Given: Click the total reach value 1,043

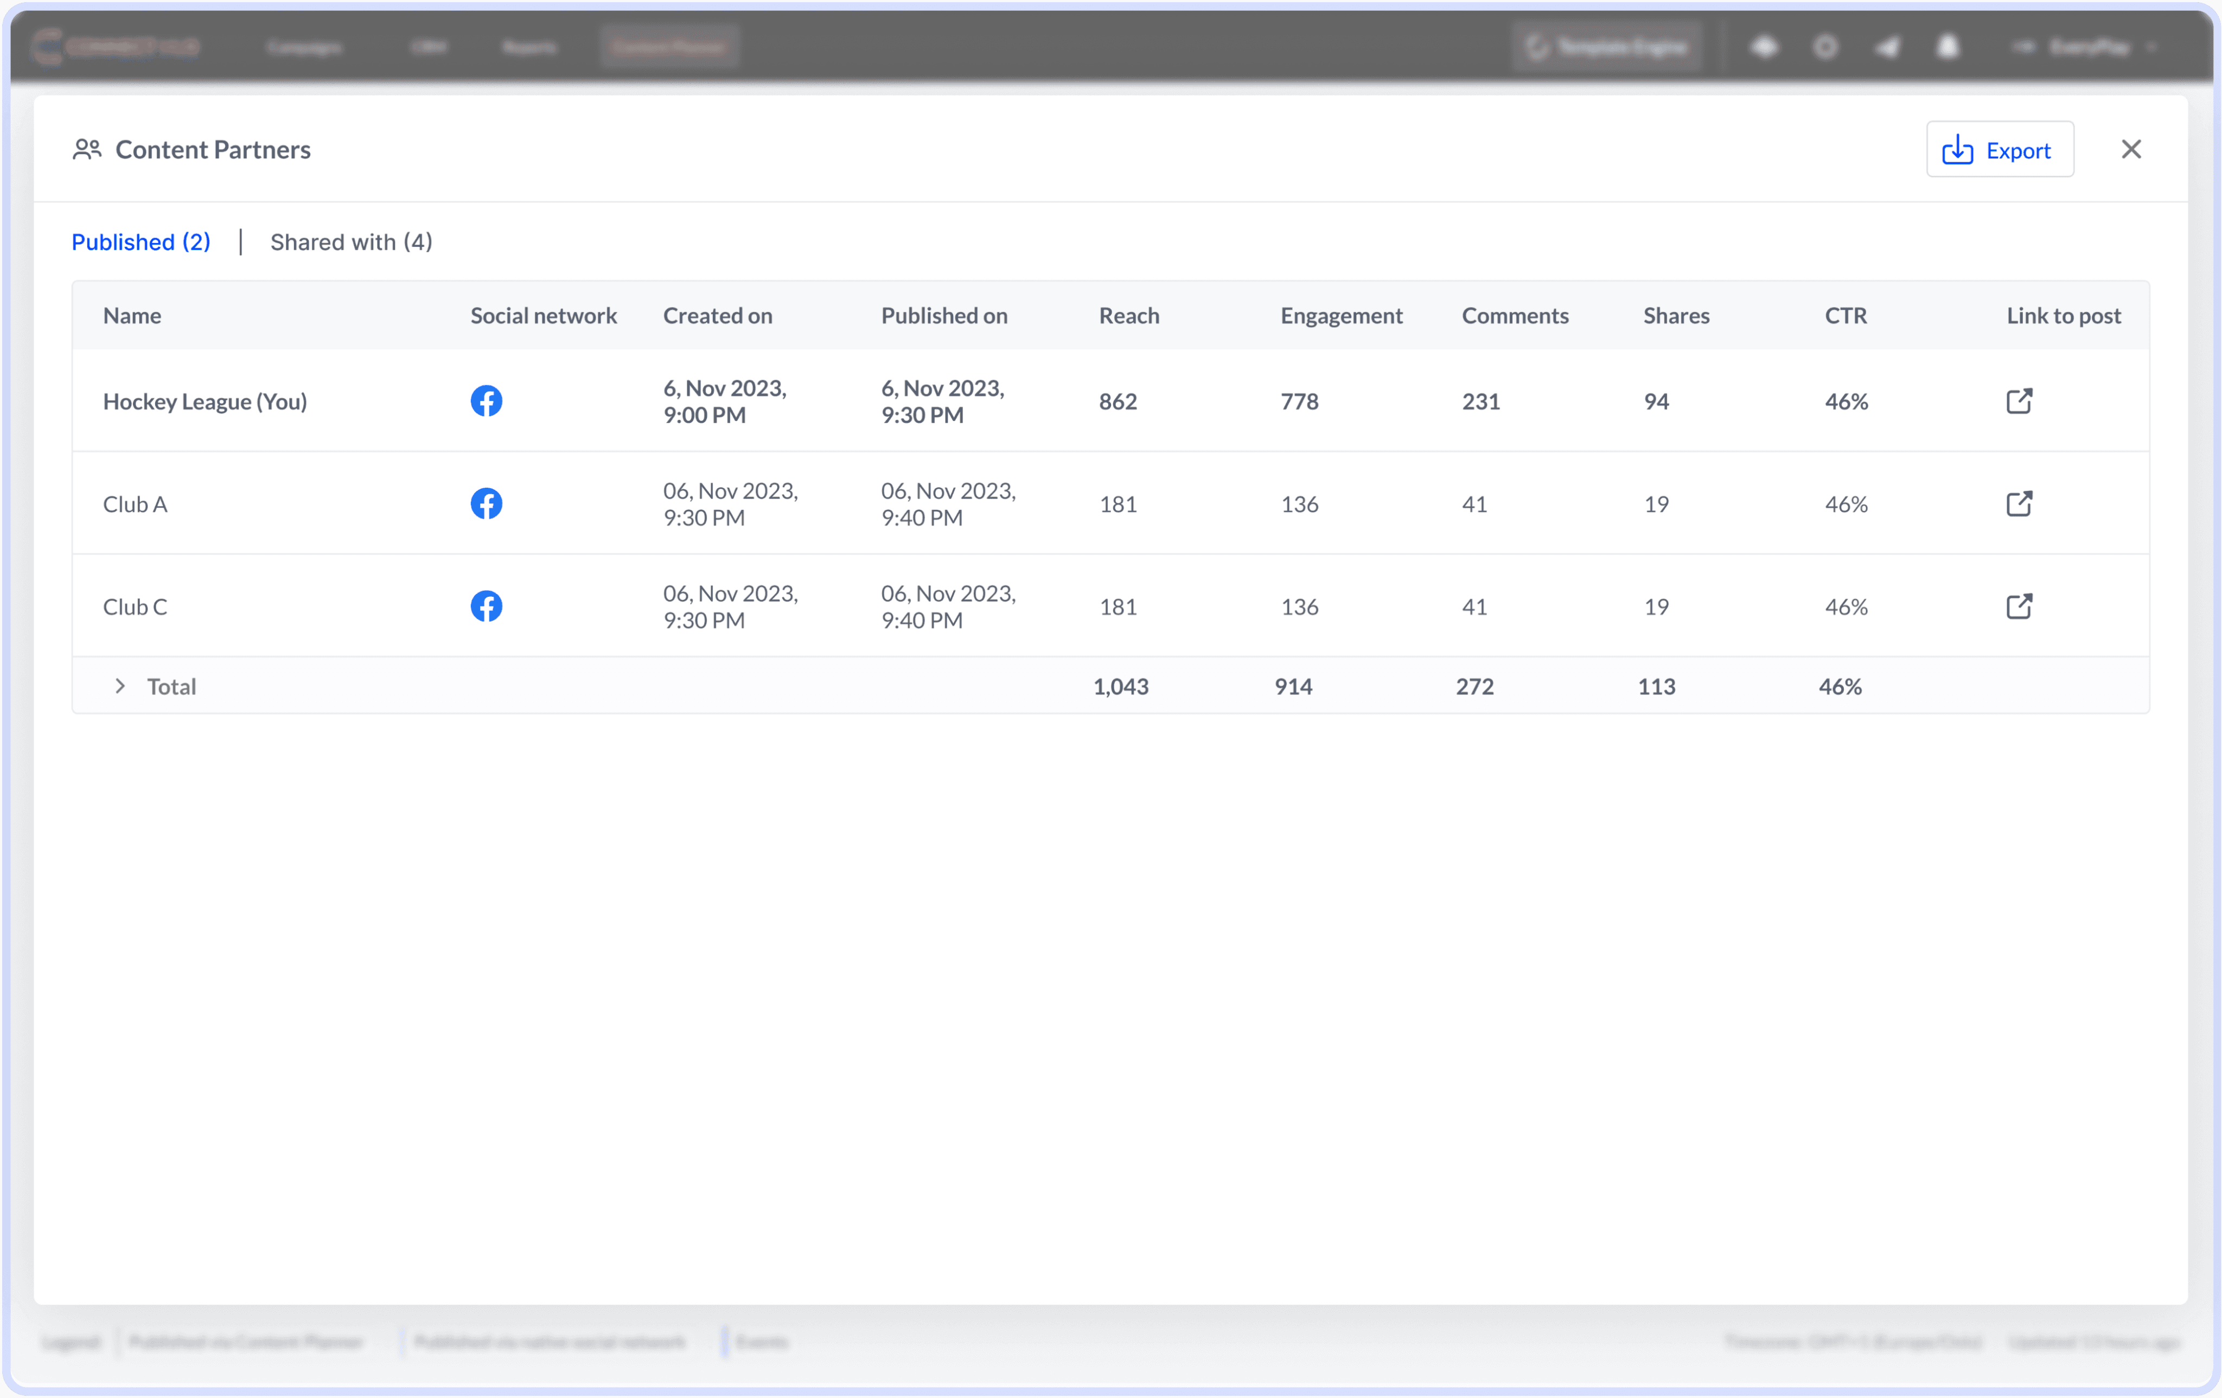Looking at the screenshot, I should (1121, 687).
